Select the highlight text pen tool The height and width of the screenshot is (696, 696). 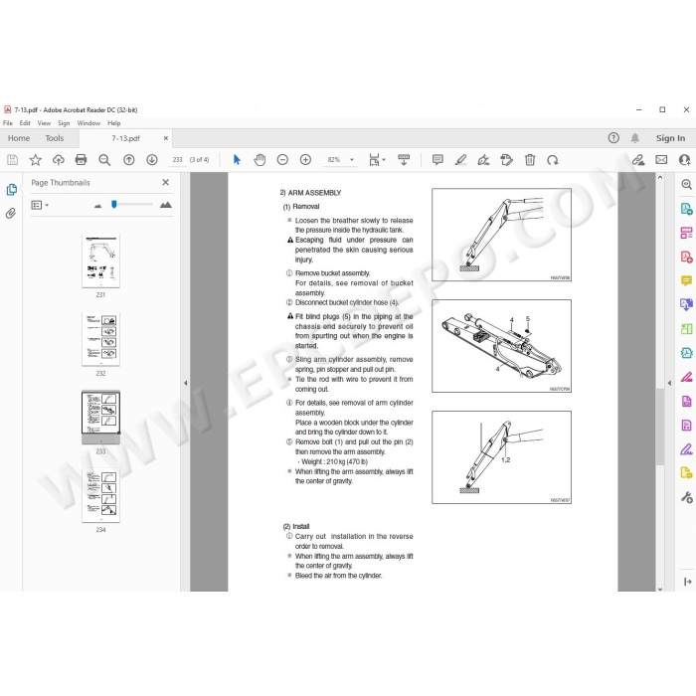coord(460,160)
